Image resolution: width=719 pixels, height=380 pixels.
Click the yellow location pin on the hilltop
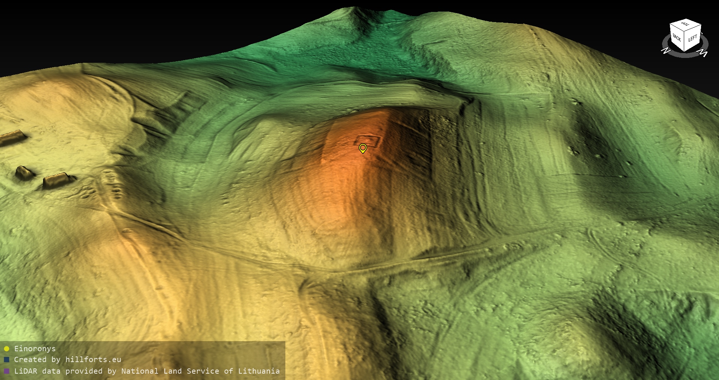click(362, 148)
